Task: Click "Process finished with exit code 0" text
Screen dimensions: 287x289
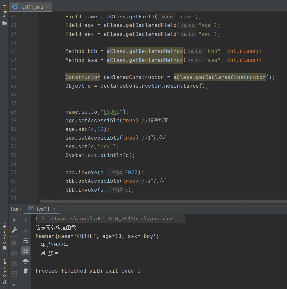Action: click(x=88, y=271)
